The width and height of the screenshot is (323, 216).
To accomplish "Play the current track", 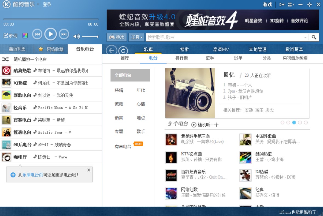I will point(50,34).
